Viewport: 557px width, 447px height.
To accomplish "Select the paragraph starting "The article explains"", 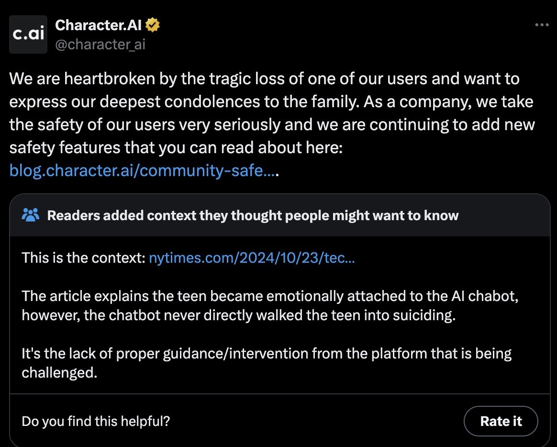I will tap(270, 306).
